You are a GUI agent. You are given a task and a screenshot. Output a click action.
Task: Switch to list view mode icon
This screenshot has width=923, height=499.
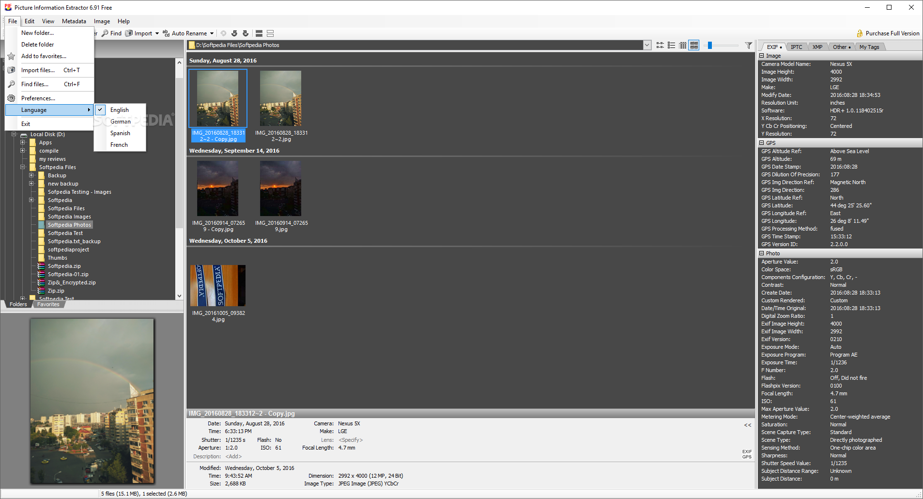[x=671, y=45]
